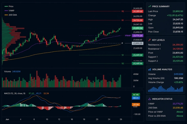Viewport: 187px width, 124px height.
Task: Click the Price vs 200 EMA Above status
Action: pyautogui.click(x=180, y=116)
